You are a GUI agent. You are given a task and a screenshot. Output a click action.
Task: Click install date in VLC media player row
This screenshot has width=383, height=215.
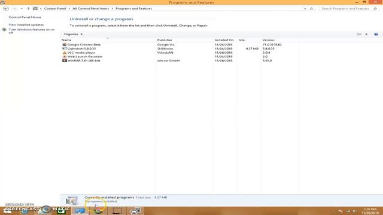tap(223, 53)
